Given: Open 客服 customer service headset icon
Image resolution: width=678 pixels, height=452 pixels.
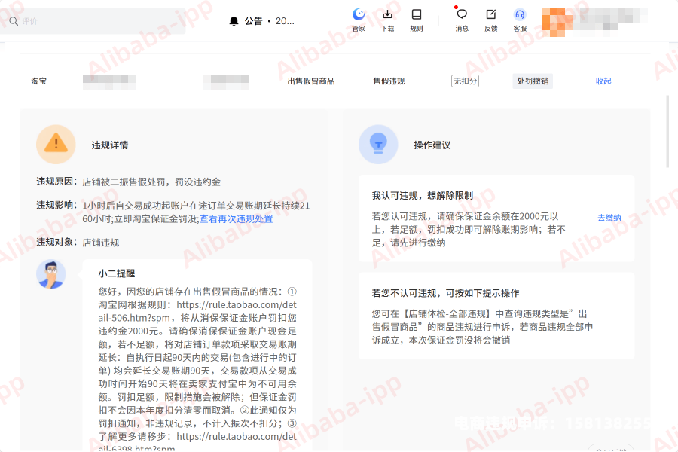Looking at the screenshot, I should [520, 15].
